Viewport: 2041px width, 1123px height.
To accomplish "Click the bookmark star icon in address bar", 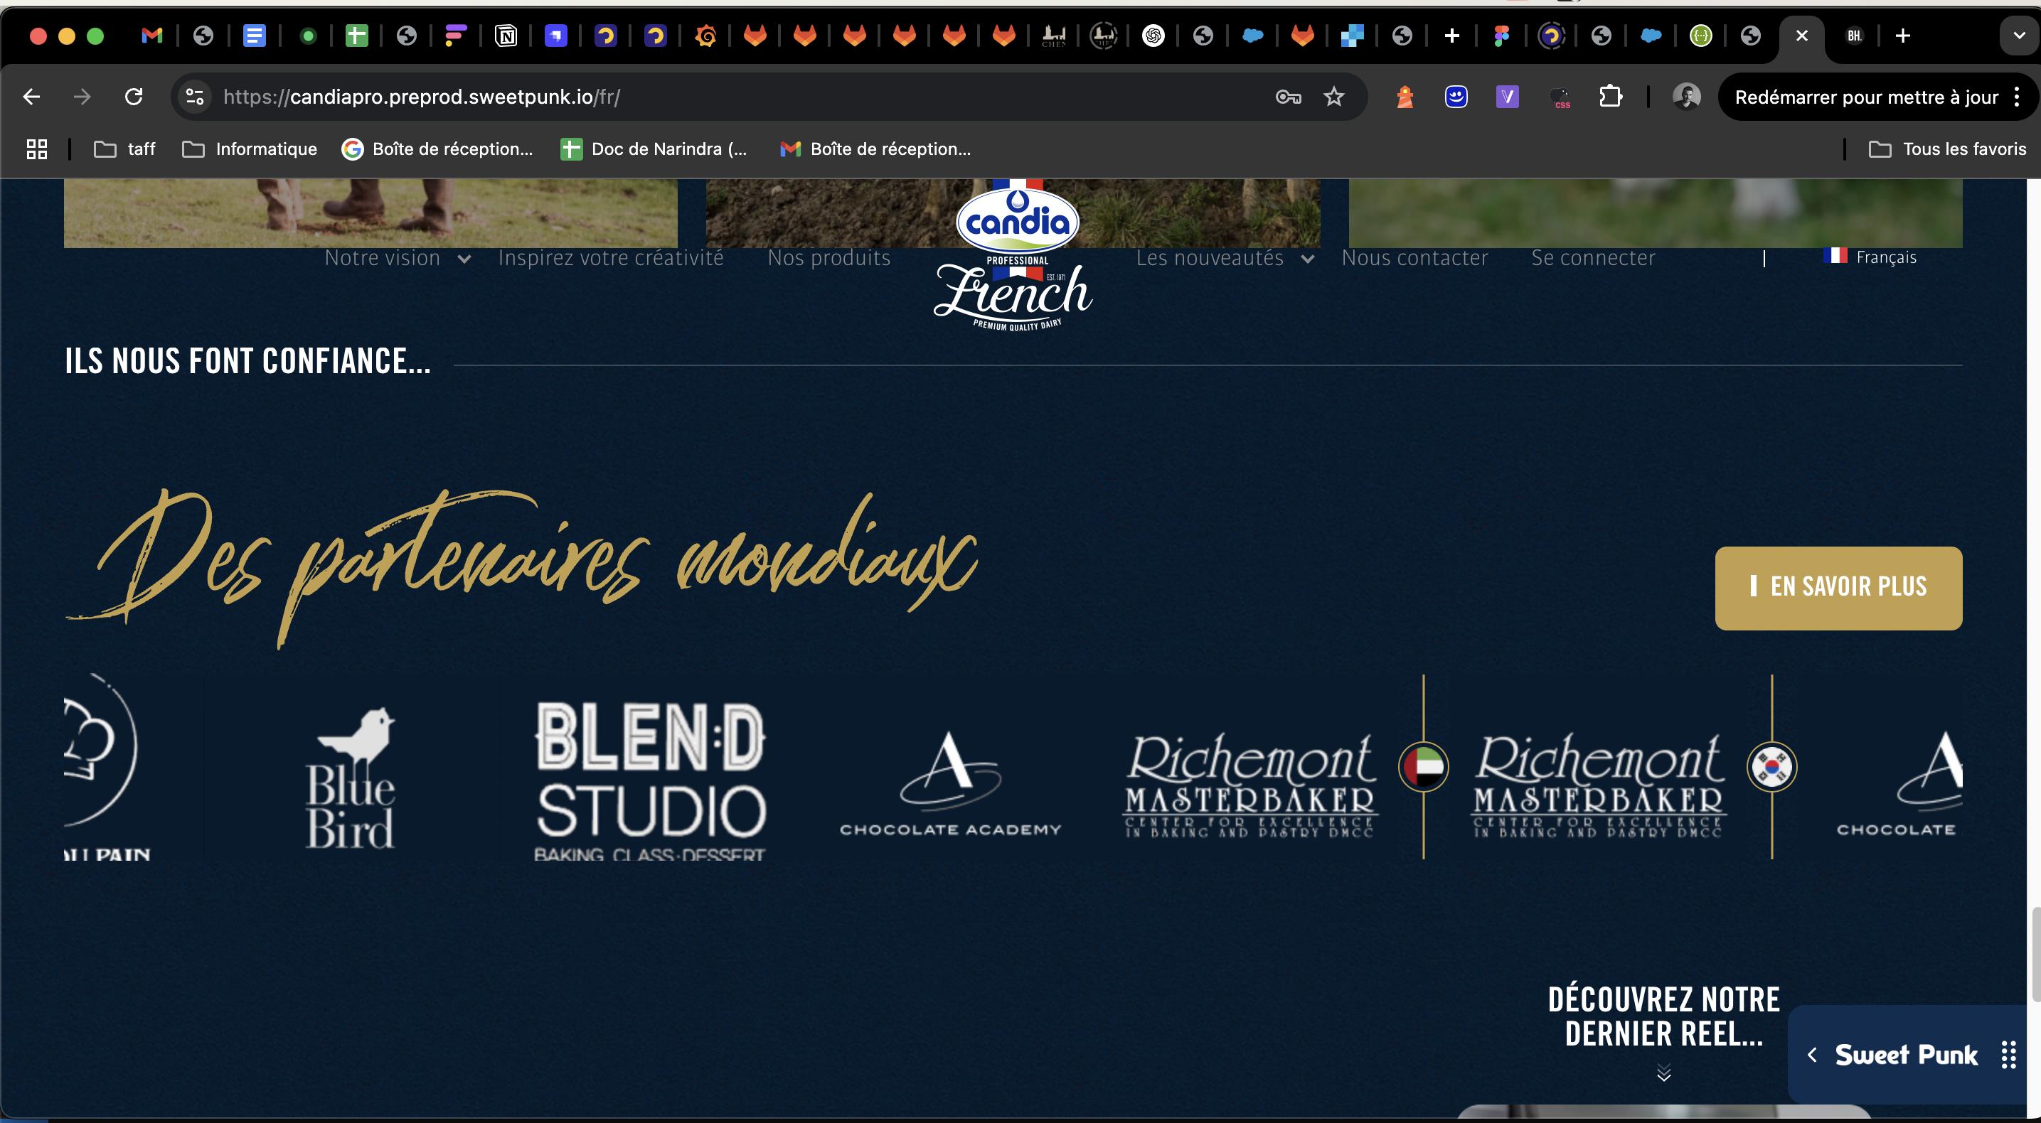I will tap(1334, 97).
